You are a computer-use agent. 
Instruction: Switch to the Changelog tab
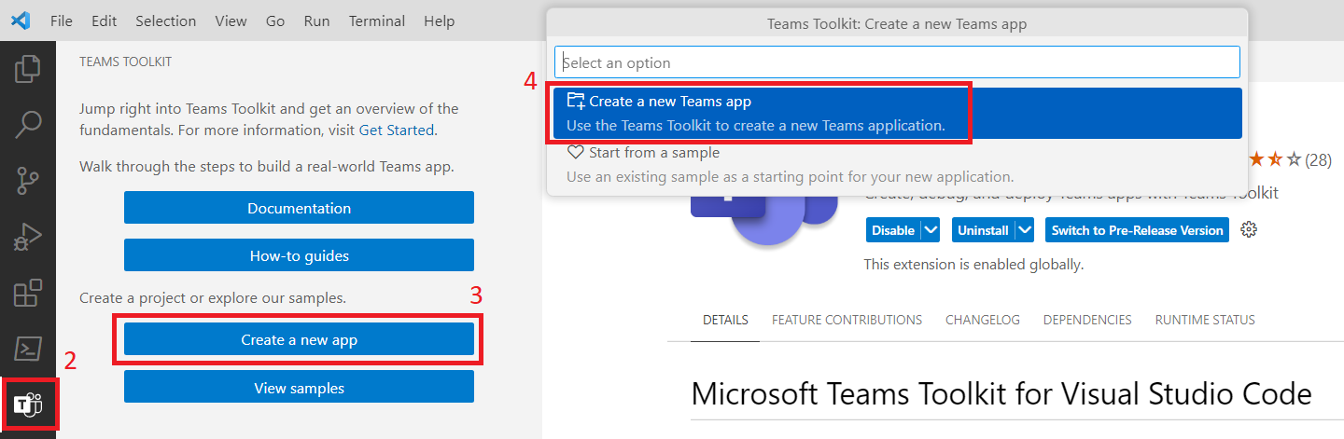pos(982,320)
